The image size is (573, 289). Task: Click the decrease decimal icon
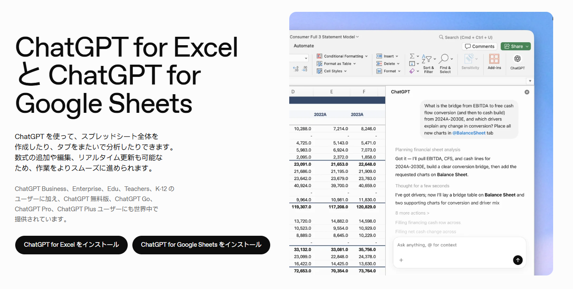coord(305,68)
